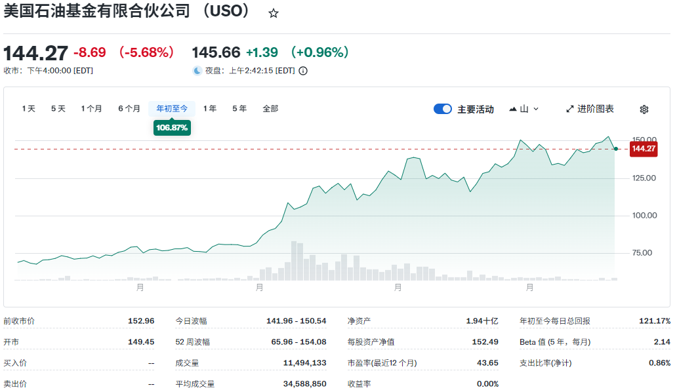Click the 成交量 value 11,494,133

point(305,363)
